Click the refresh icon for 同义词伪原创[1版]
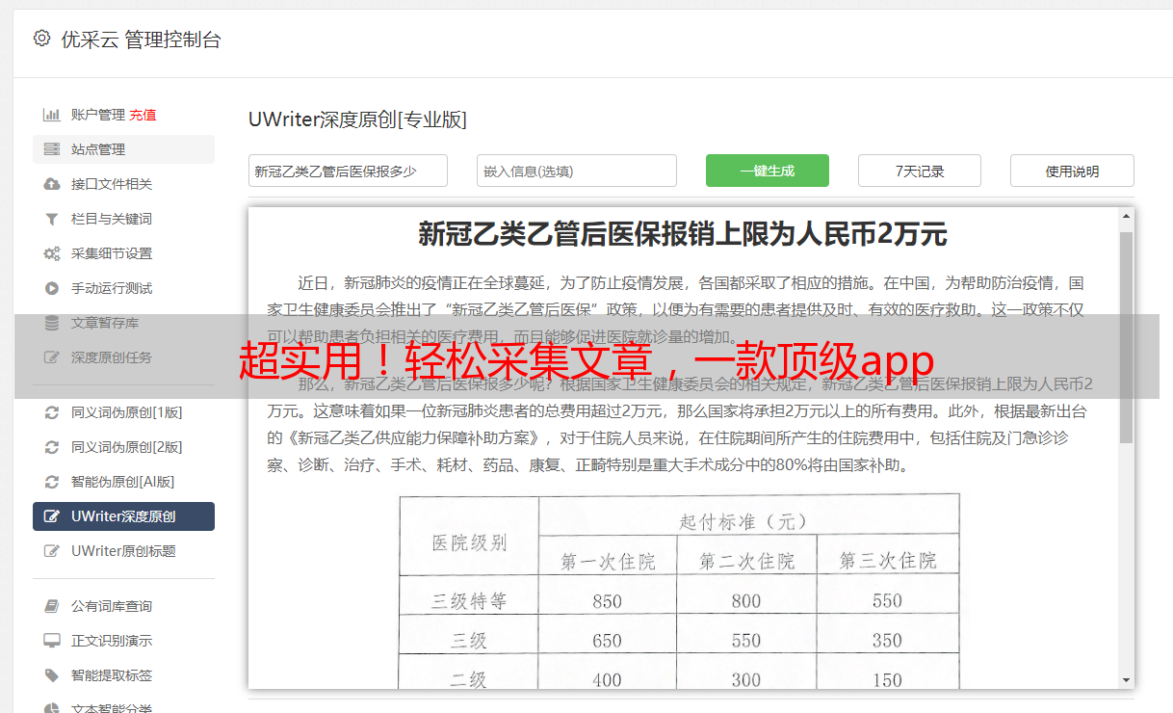The width and height of the screenshot is (1173, 713). pos(52,412)
